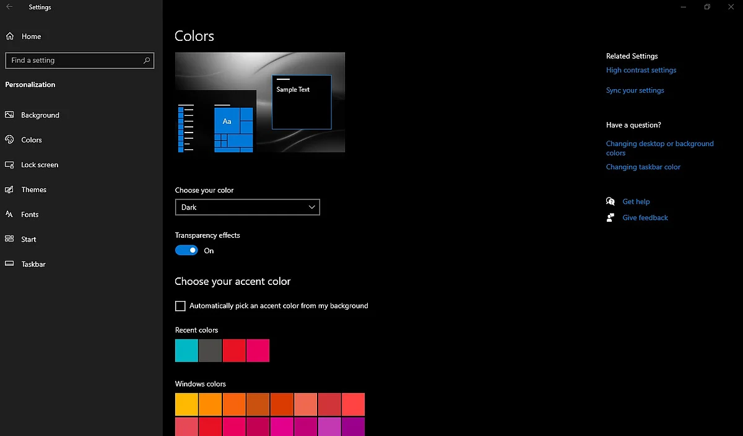Click the Get help icon

tap(610, 201)
